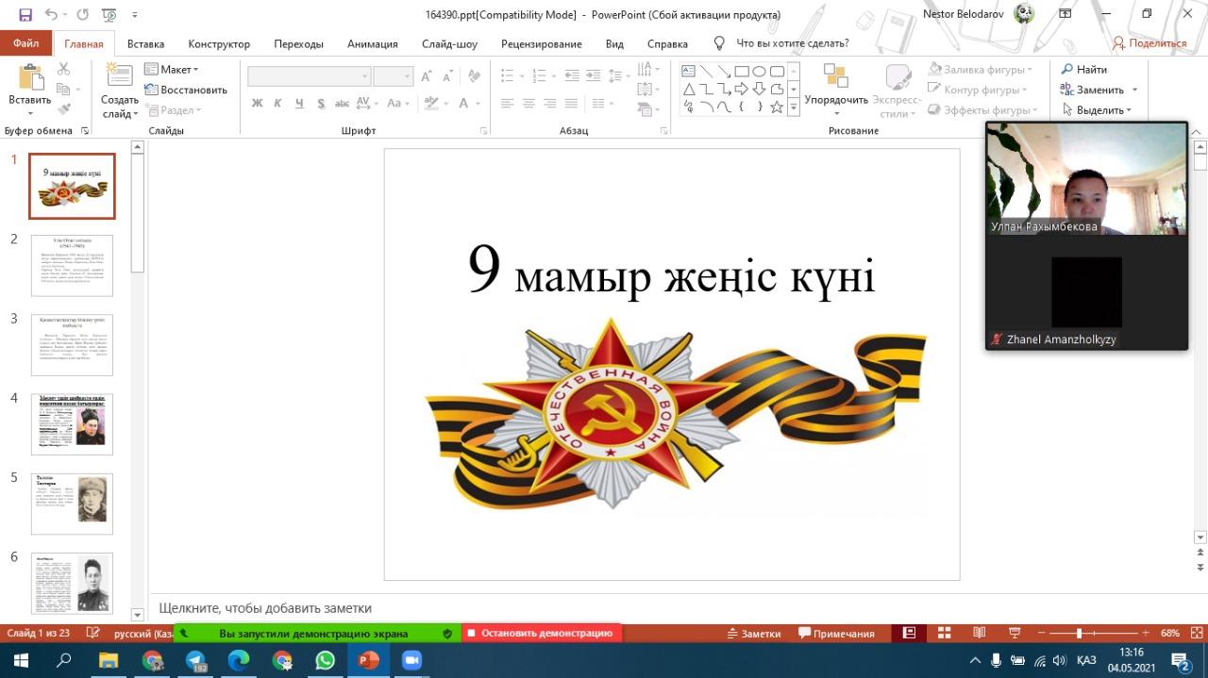The height and width of the screenshot is (678, 1208).
Task: Switch to the Слайд-шоу tab
Action: coord(449,43)
